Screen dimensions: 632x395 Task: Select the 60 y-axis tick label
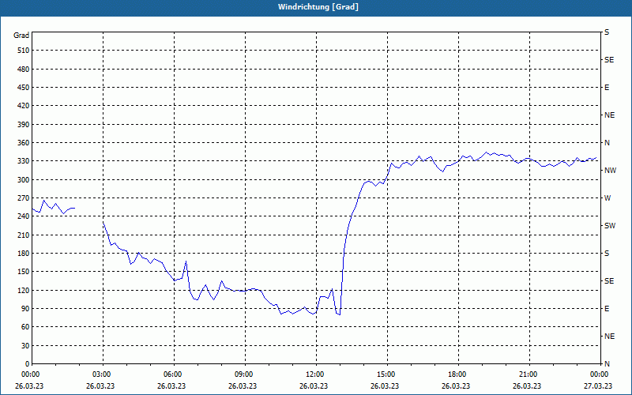tap(25, 327)
